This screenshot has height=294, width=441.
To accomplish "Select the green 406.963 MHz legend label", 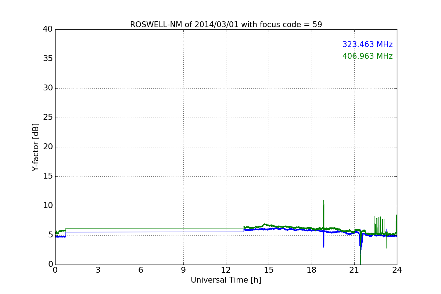I will click(367, 56).
